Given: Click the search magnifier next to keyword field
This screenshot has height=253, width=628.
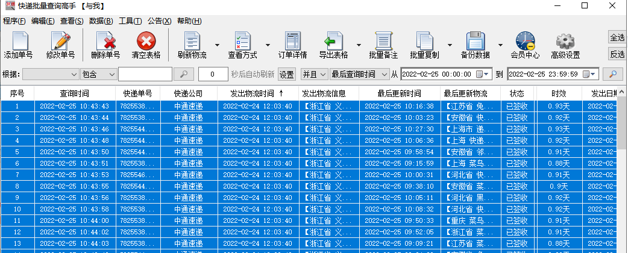Looking at the screenshot, I should tap(183, 74).
